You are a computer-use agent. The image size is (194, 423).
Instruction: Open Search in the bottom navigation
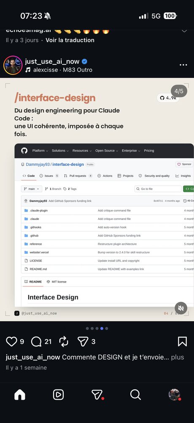pos(136,395)
